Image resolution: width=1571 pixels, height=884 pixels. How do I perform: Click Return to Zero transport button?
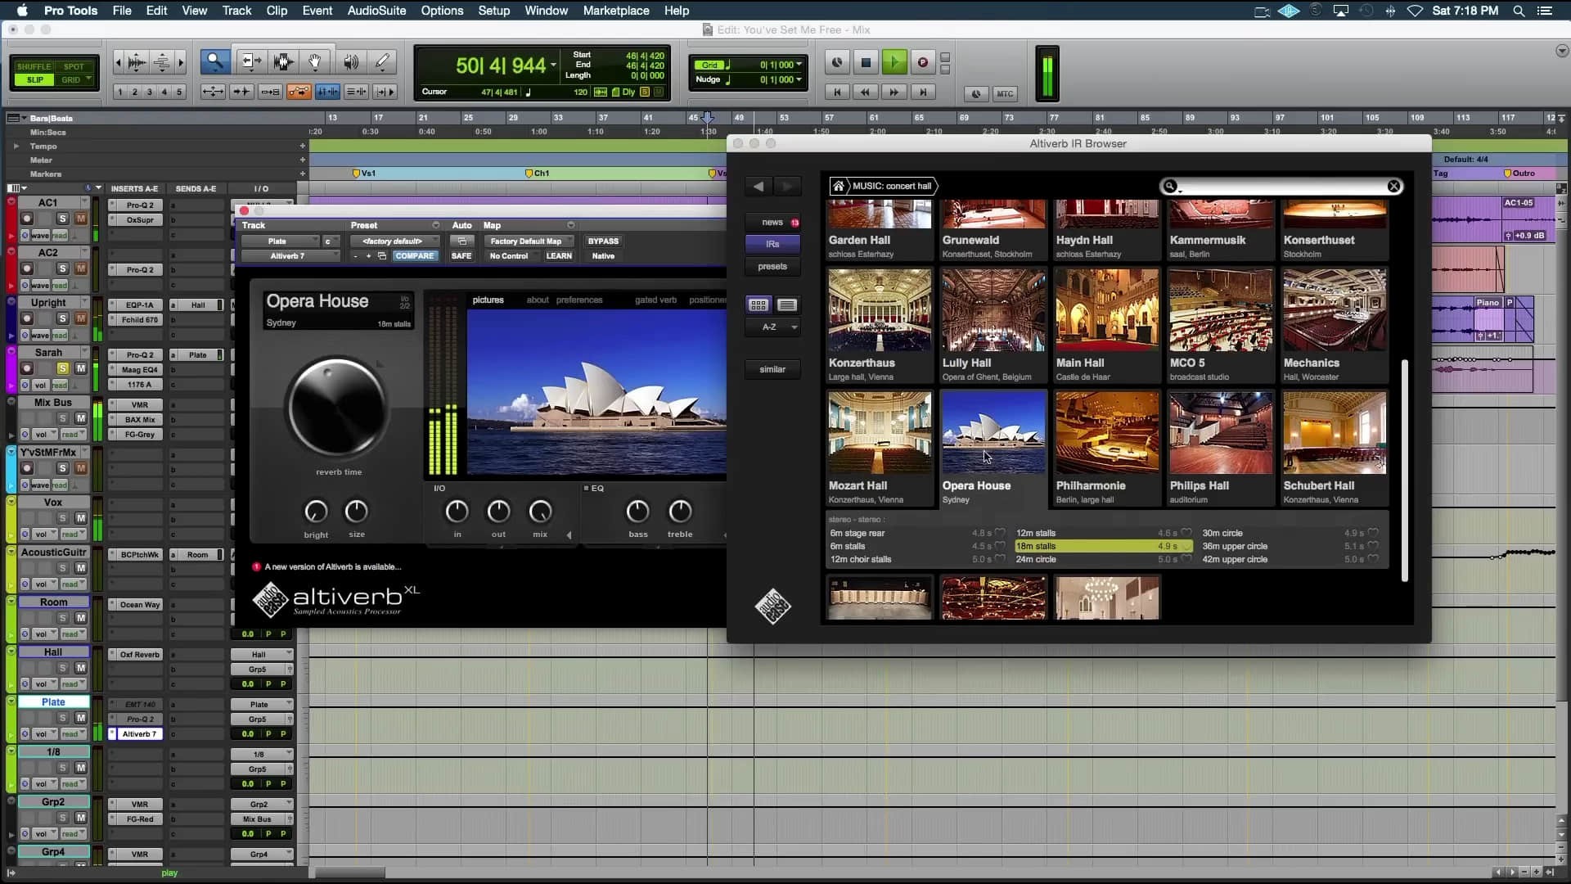pos(836,92)
